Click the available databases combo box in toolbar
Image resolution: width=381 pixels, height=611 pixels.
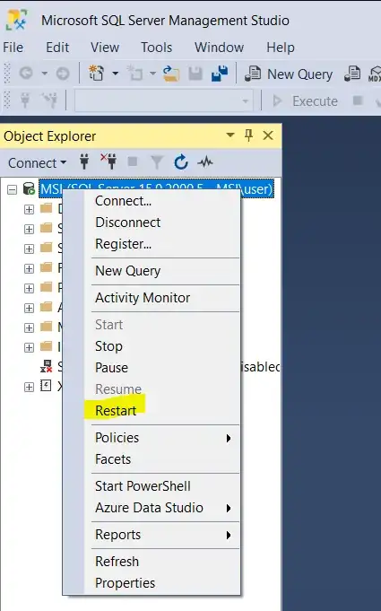164,100
